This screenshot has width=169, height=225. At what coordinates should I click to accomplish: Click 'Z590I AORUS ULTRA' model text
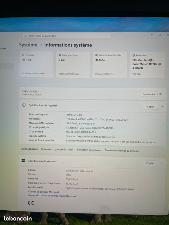(x=31, y=94)
